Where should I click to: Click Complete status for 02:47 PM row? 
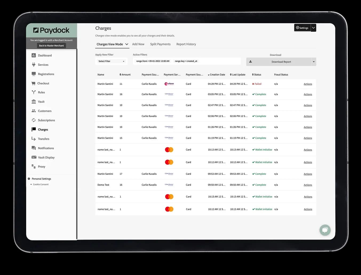[x=259, y=105]
